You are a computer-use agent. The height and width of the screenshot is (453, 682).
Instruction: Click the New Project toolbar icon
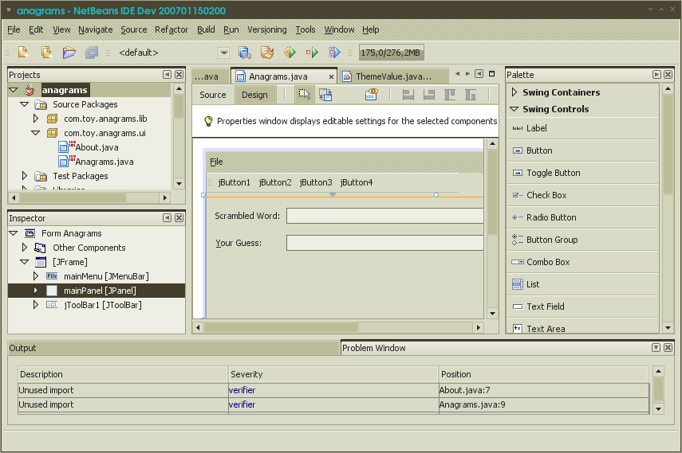(x=46, y=53)
